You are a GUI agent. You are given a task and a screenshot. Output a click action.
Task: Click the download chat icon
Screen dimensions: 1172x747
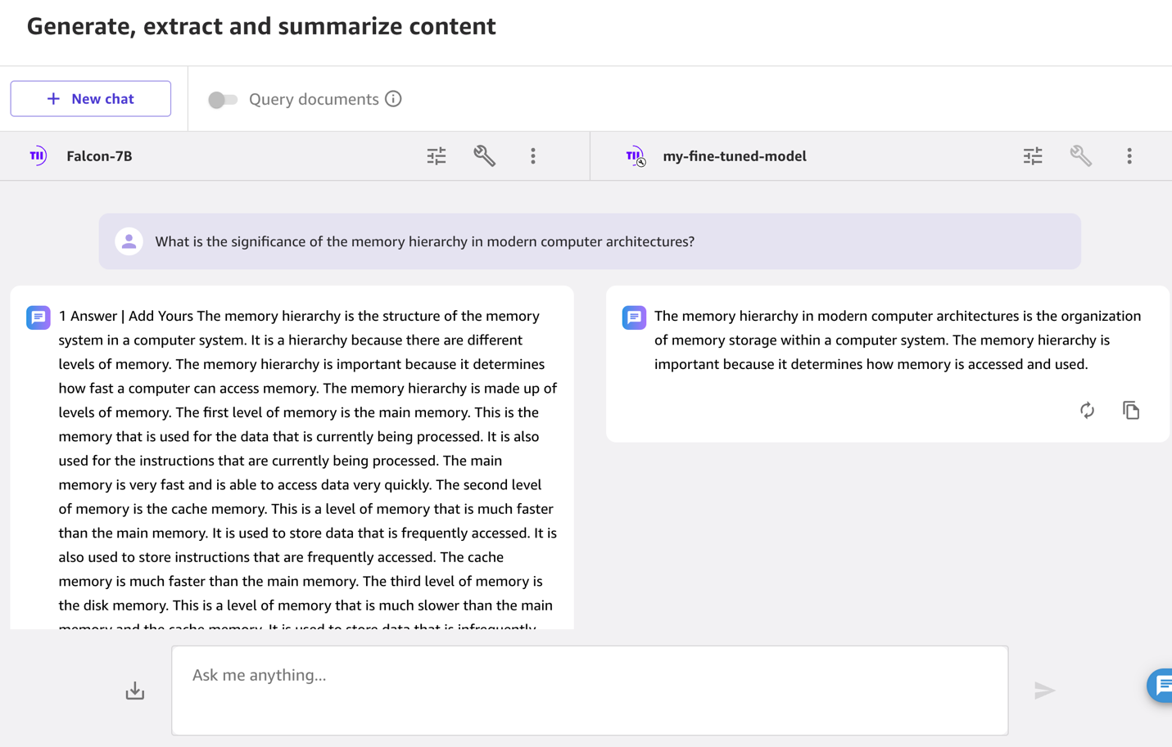tap(135, 691)
